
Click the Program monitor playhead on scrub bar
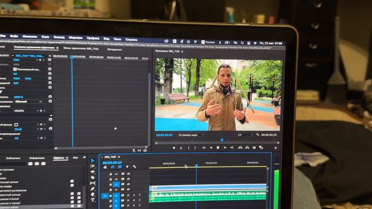tap(222, 140)
